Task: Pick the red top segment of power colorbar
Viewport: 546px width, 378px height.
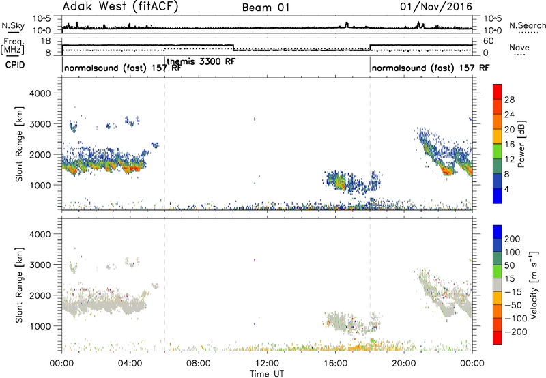Action: coord(498,91)
